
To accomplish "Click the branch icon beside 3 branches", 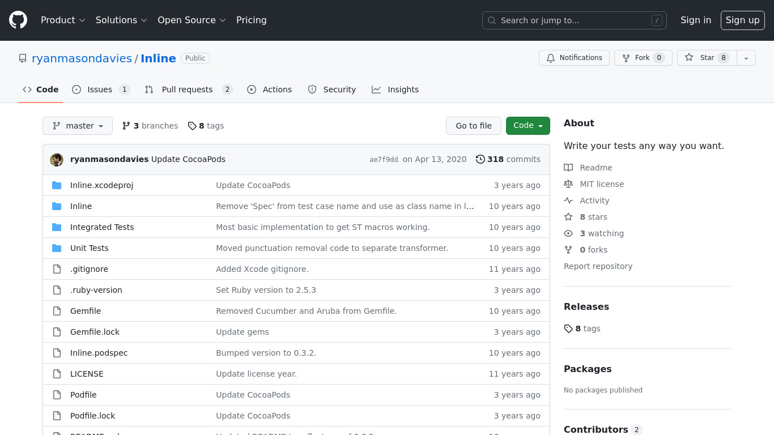I will 126,126.
